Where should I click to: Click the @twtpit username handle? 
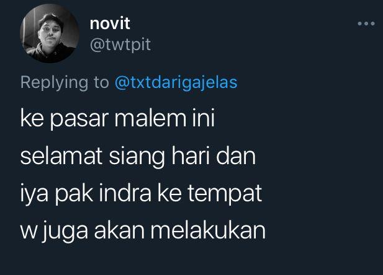pyautogui.click(x=120, y=45)
